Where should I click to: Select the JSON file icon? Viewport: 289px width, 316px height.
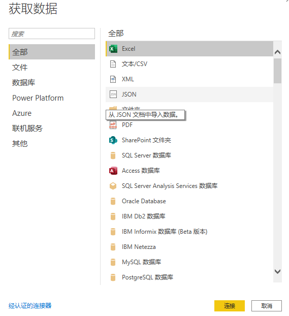point(113,94)
